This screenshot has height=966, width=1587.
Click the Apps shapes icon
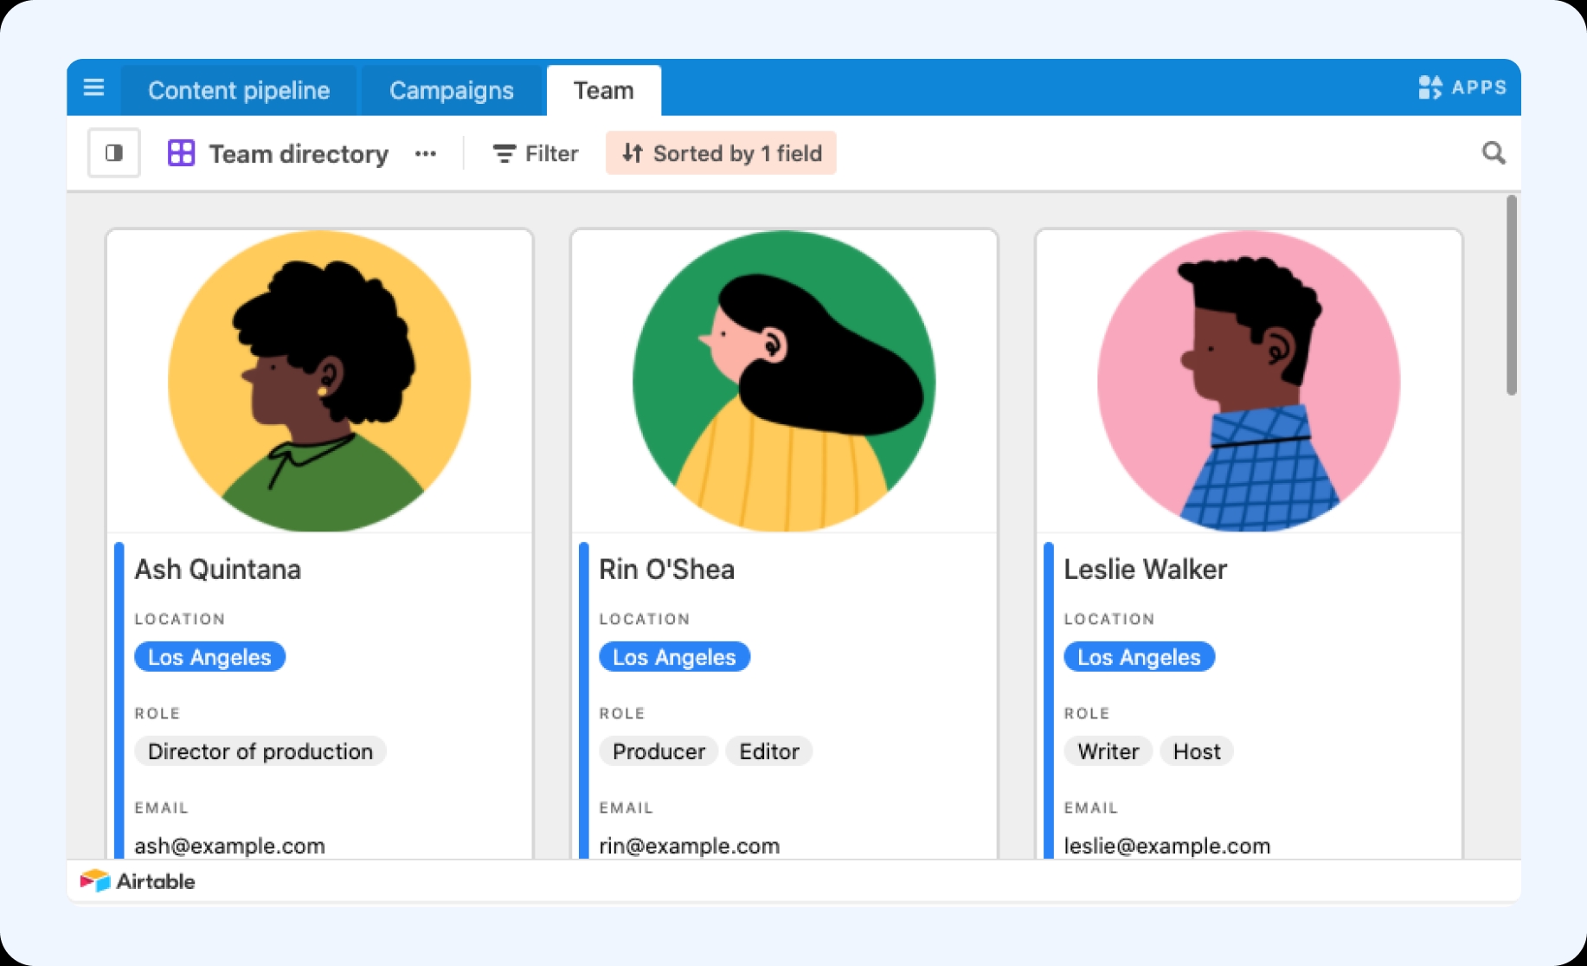click(x=1430, y=87)
